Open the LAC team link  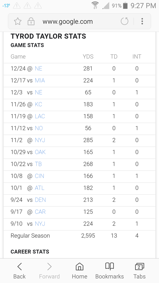40,116
